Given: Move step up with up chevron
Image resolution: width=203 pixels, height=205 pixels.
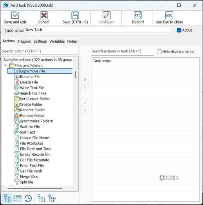Looking at the screenshot, I should pos(85,103).
